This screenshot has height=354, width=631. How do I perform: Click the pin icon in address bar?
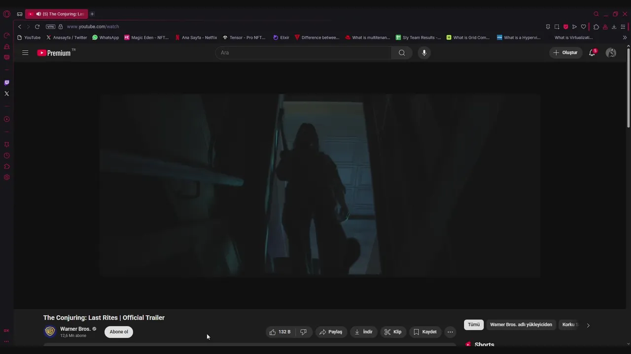tap(548, 27)
